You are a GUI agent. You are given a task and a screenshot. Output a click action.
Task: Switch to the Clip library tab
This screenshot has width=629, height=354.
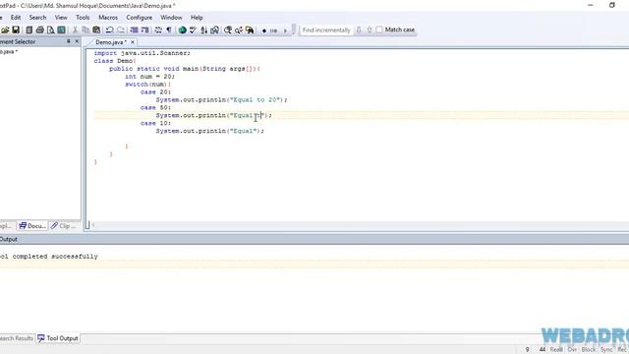point(63,226)
